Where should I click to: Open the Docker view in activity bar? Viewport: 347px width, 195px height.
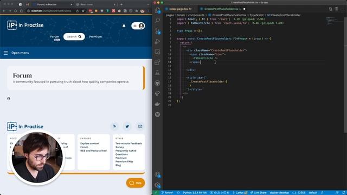157,104
